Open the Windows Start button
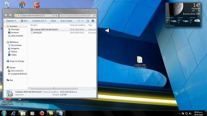 click(4, 113)
